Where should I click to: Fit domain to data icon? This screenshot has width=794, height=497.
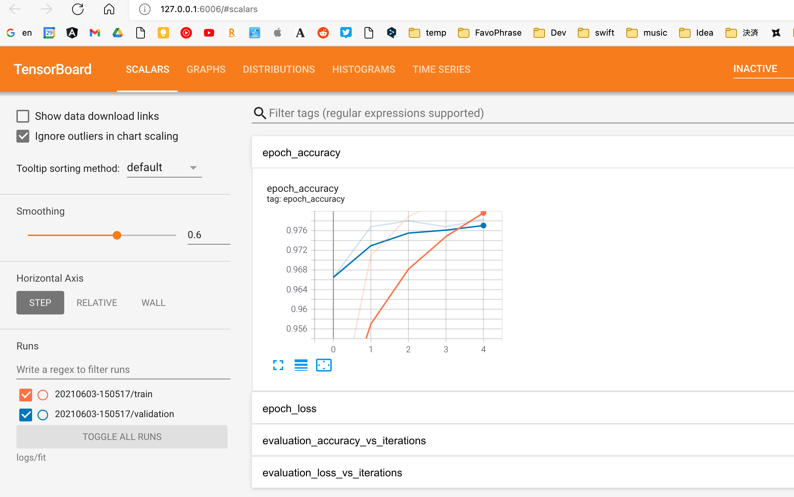324,365
